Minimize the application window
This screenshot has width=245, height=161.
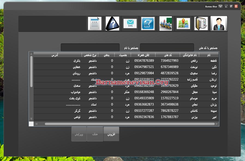click(226, 6)
